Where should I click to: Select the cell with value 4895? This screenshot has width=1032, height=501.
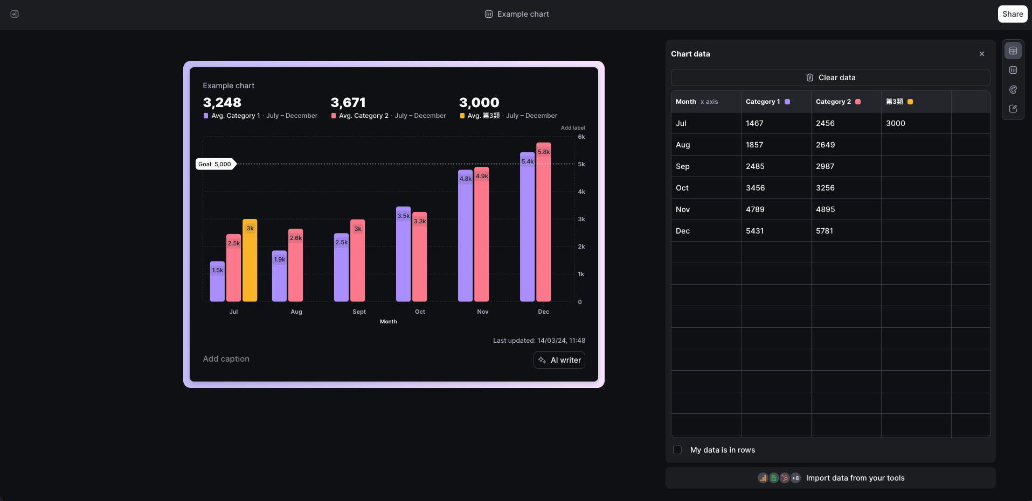pyautogui.click(x=846, y=209)
